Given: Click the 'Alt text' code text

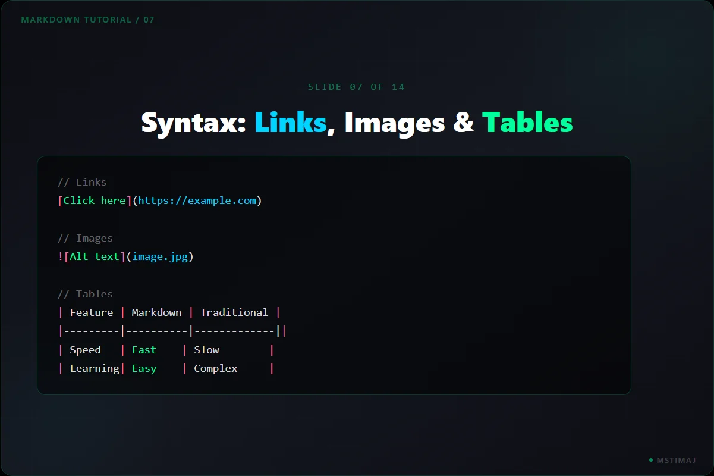Looking at the screenshot, I should [x=95, y=256].
